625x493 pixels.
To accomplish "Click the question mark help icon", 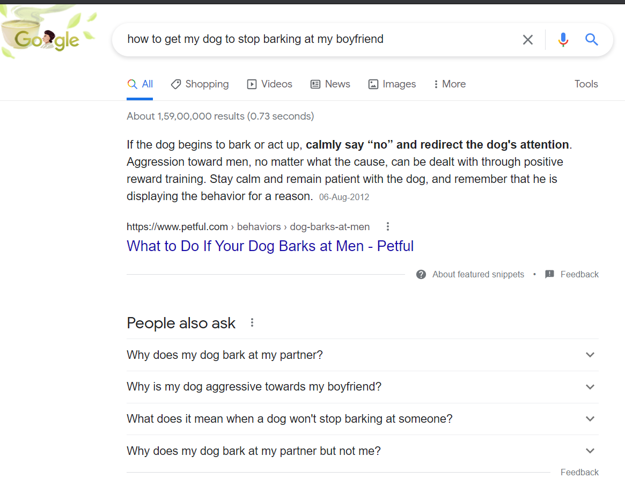I will [x=421, y=274].
